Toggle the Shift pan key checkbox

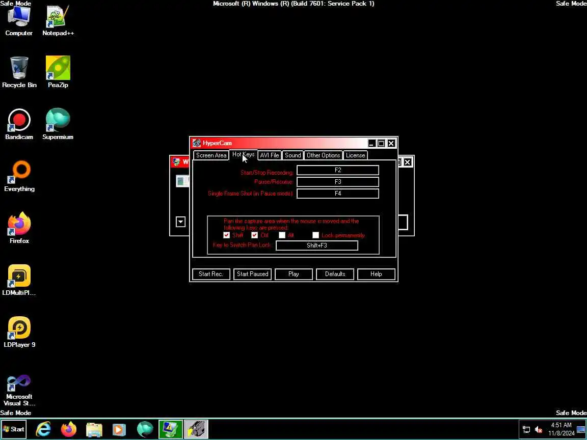tap(226, 235)
